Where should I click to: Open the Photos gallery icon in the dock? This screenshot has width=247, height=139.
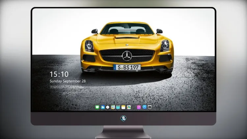click(129, 107)
